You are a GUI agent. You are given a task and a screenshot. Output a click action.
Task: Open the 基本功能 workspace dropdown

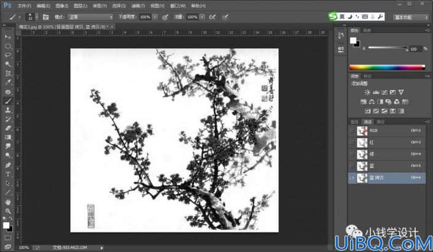pyautogui.click(x=411, y=17)
